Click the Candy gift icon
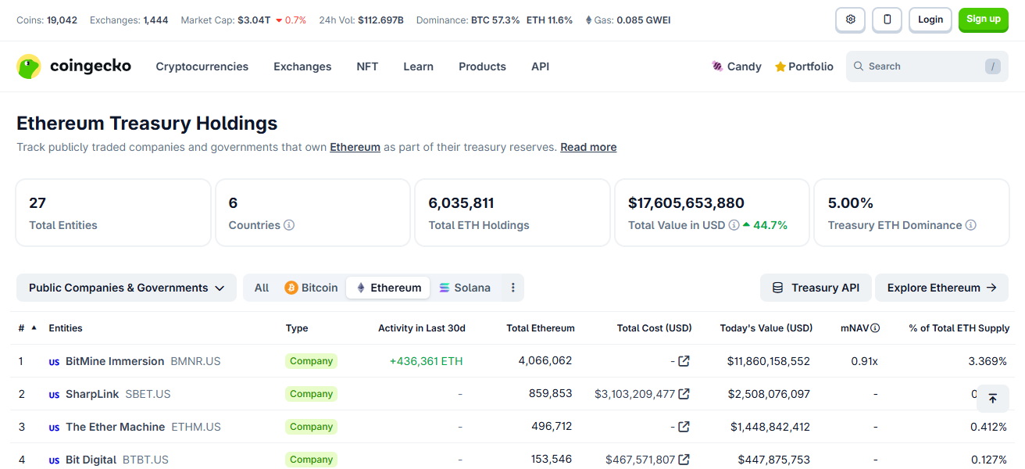 717,66
